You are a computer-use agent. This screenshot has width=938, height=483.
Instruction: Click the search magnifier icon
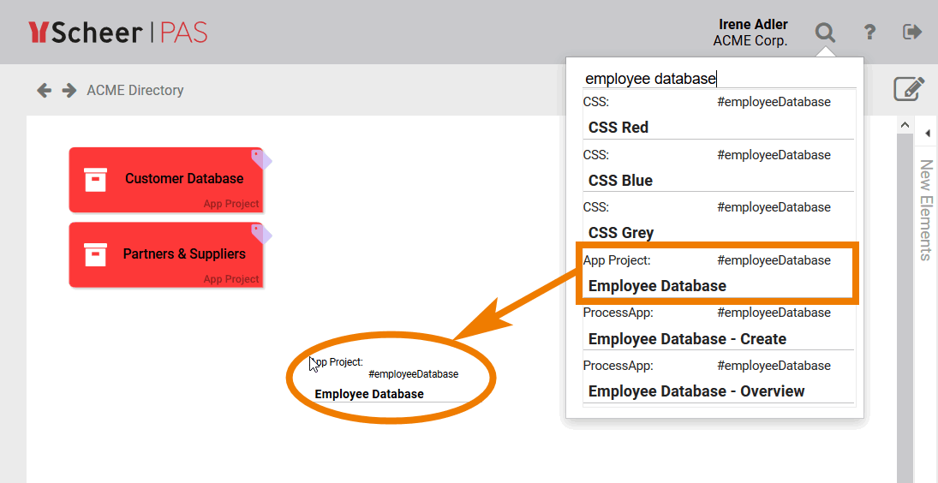click(x=825, y=33)
